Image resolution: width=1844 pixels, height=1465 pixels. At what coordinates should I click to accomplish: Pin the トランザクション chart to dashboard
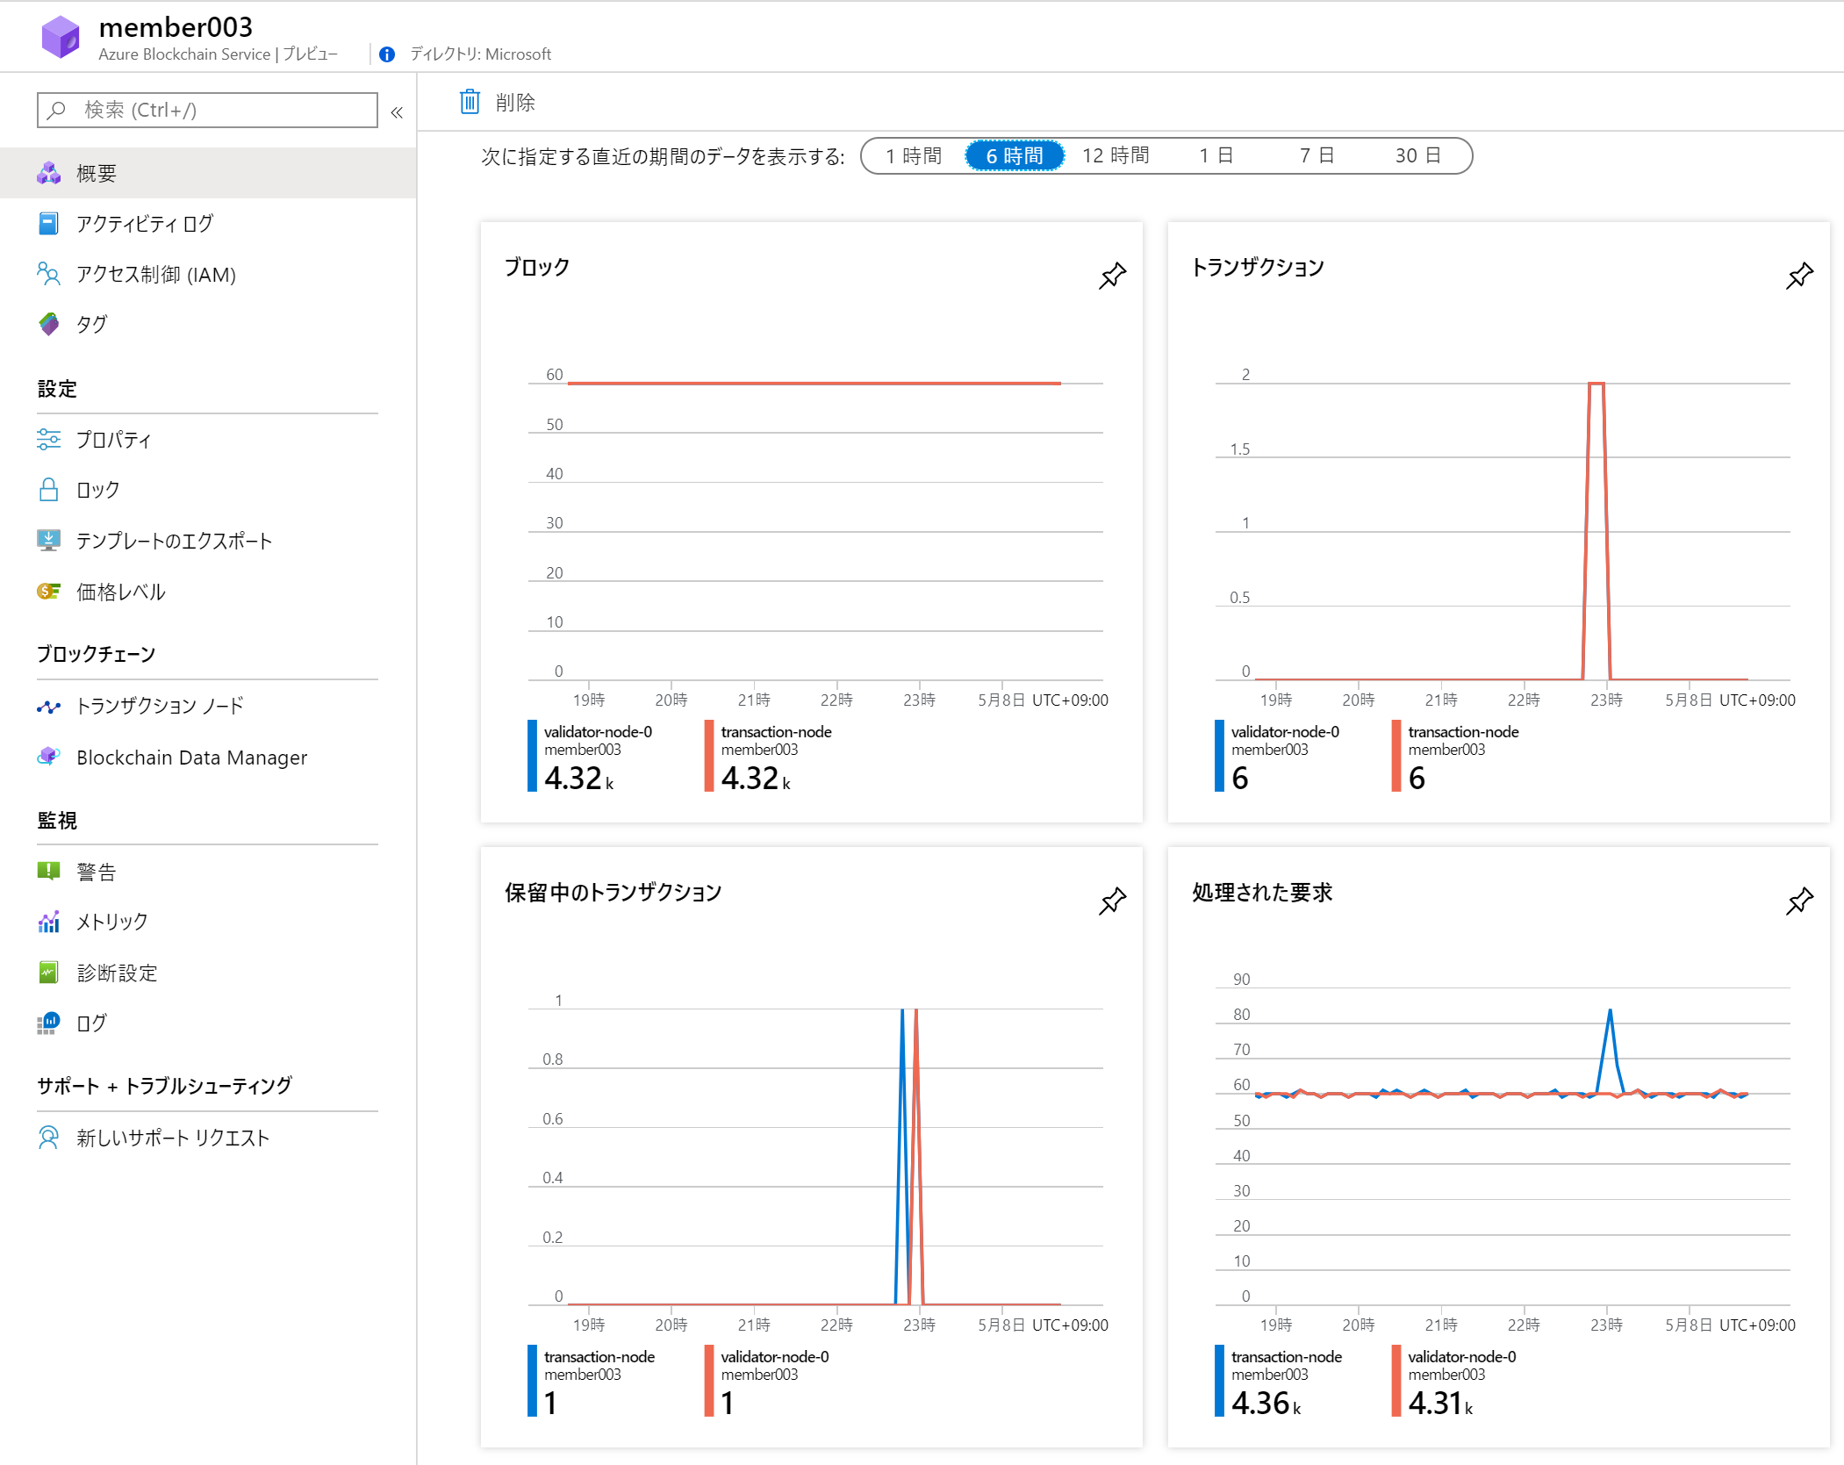[x=1799, y=276]
